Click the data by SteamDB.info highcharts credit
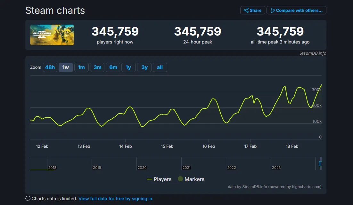The height and width of the screenshot is (205, 353). tap(275, 187)
